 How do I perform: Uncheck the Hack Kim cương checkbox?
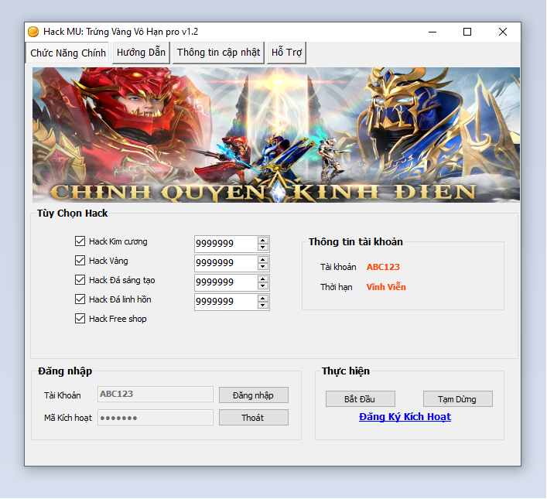pyautogui.click(x=80, y=241)
